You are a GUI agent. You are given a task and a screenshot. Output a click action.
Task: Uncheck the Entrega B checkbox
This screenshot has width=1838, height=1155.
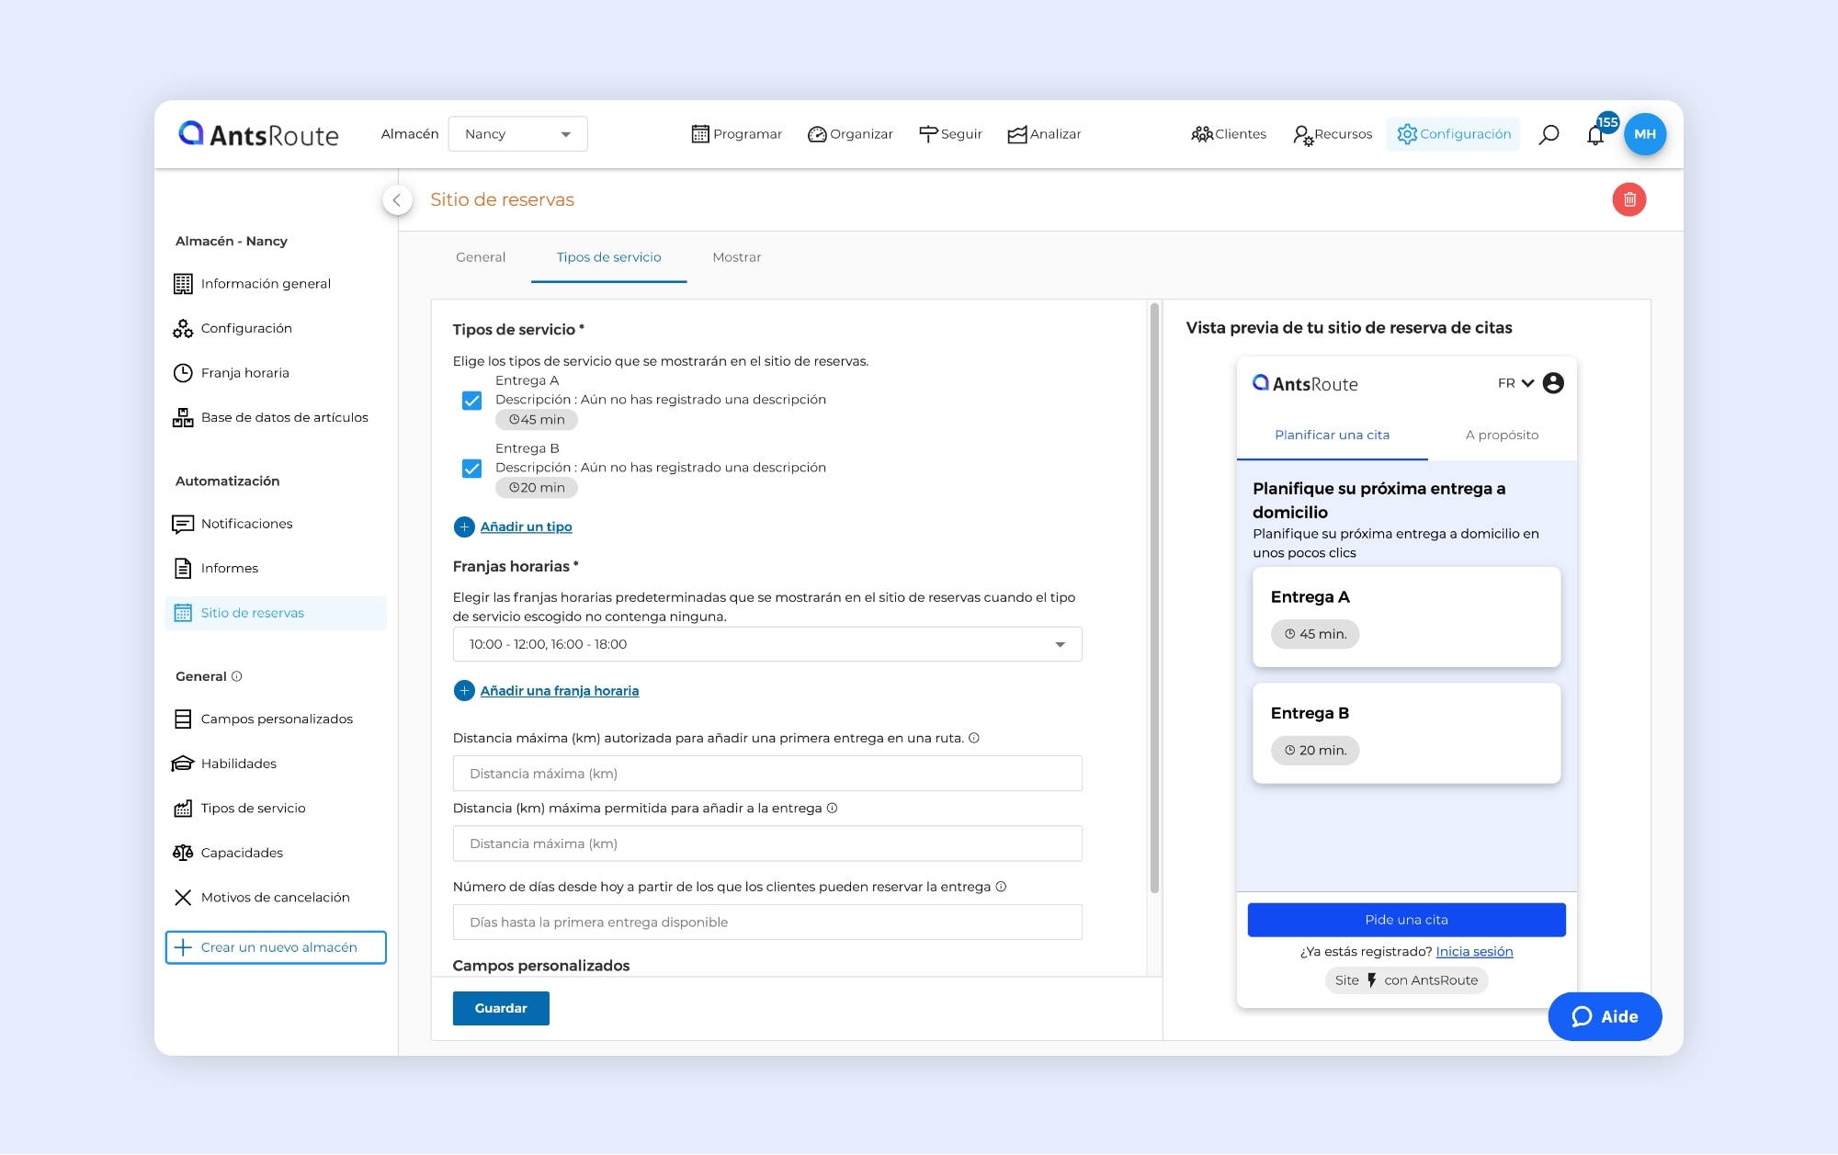471,469
